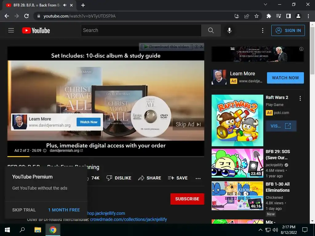315x236 pixels.
Task: Start voice search with the microphone icon
Action: (x=229, y=30)
